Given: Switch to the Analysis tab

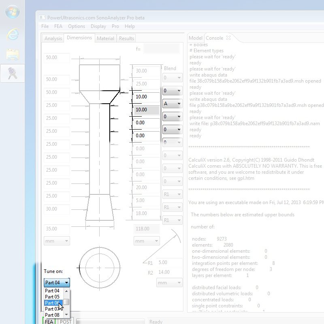Looking at the screenshot, I should (53, 38).
